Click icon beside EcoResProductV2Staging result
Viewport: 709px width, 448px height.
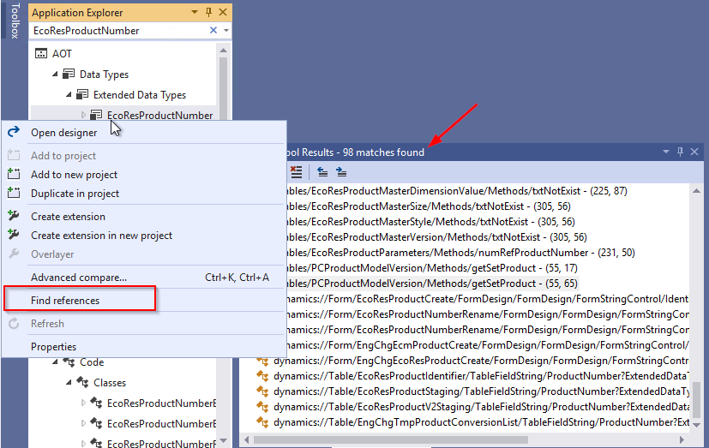(x=262, y=407)
